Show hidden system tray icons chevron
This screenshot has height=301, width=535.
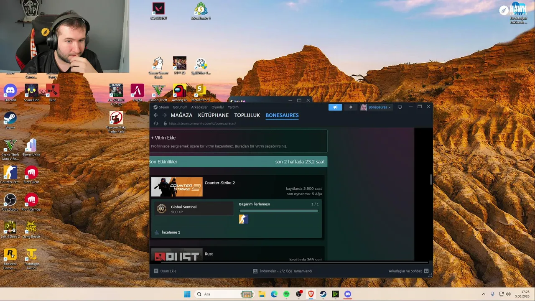click(484, 294)
